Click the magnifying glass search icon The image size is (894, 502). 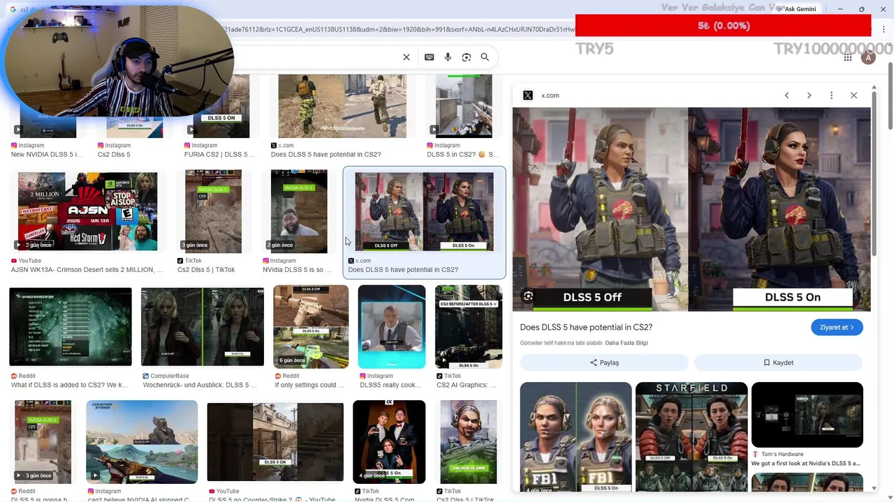(x=485, y=57)
